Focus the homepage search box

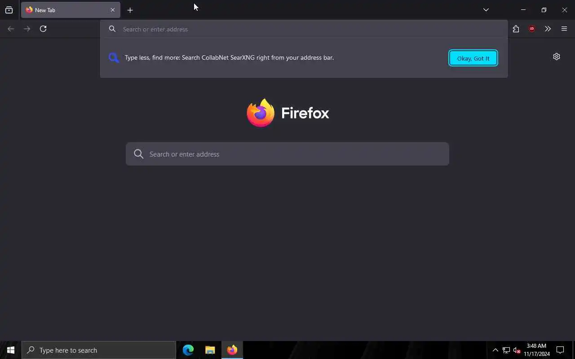pos(287,154)
